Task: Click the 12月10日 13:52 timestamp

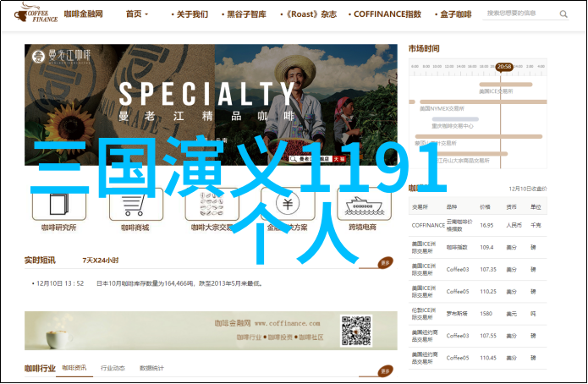Action: pyautogui.click(x=60, y=283)
